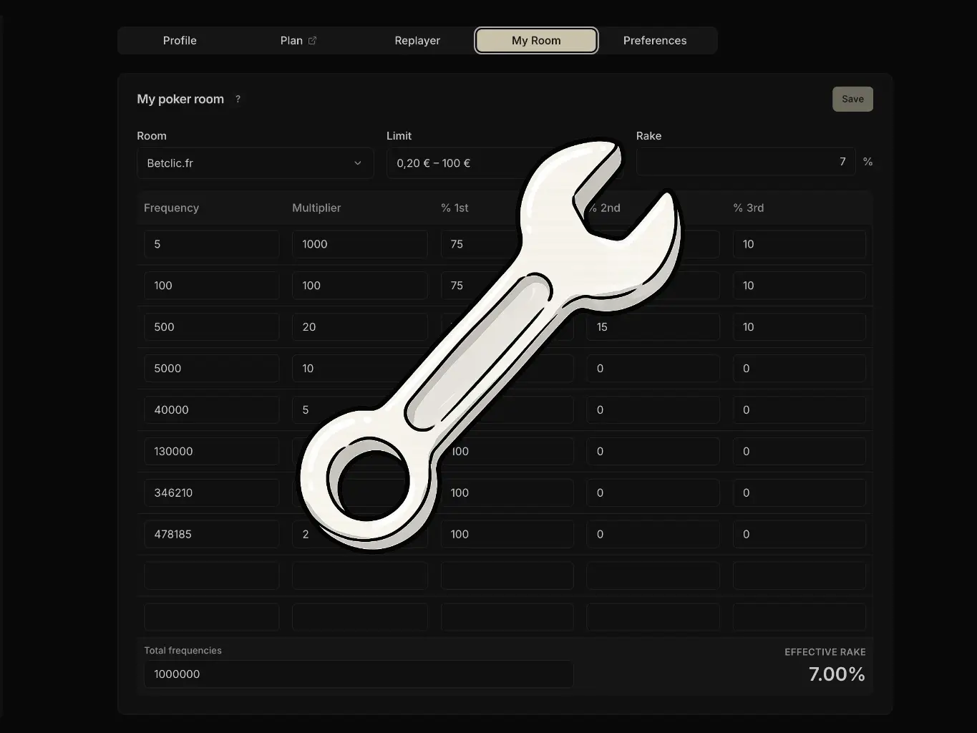Select the Frequency field containing 5
Screen dimensions: 977x733
[211, 244]
